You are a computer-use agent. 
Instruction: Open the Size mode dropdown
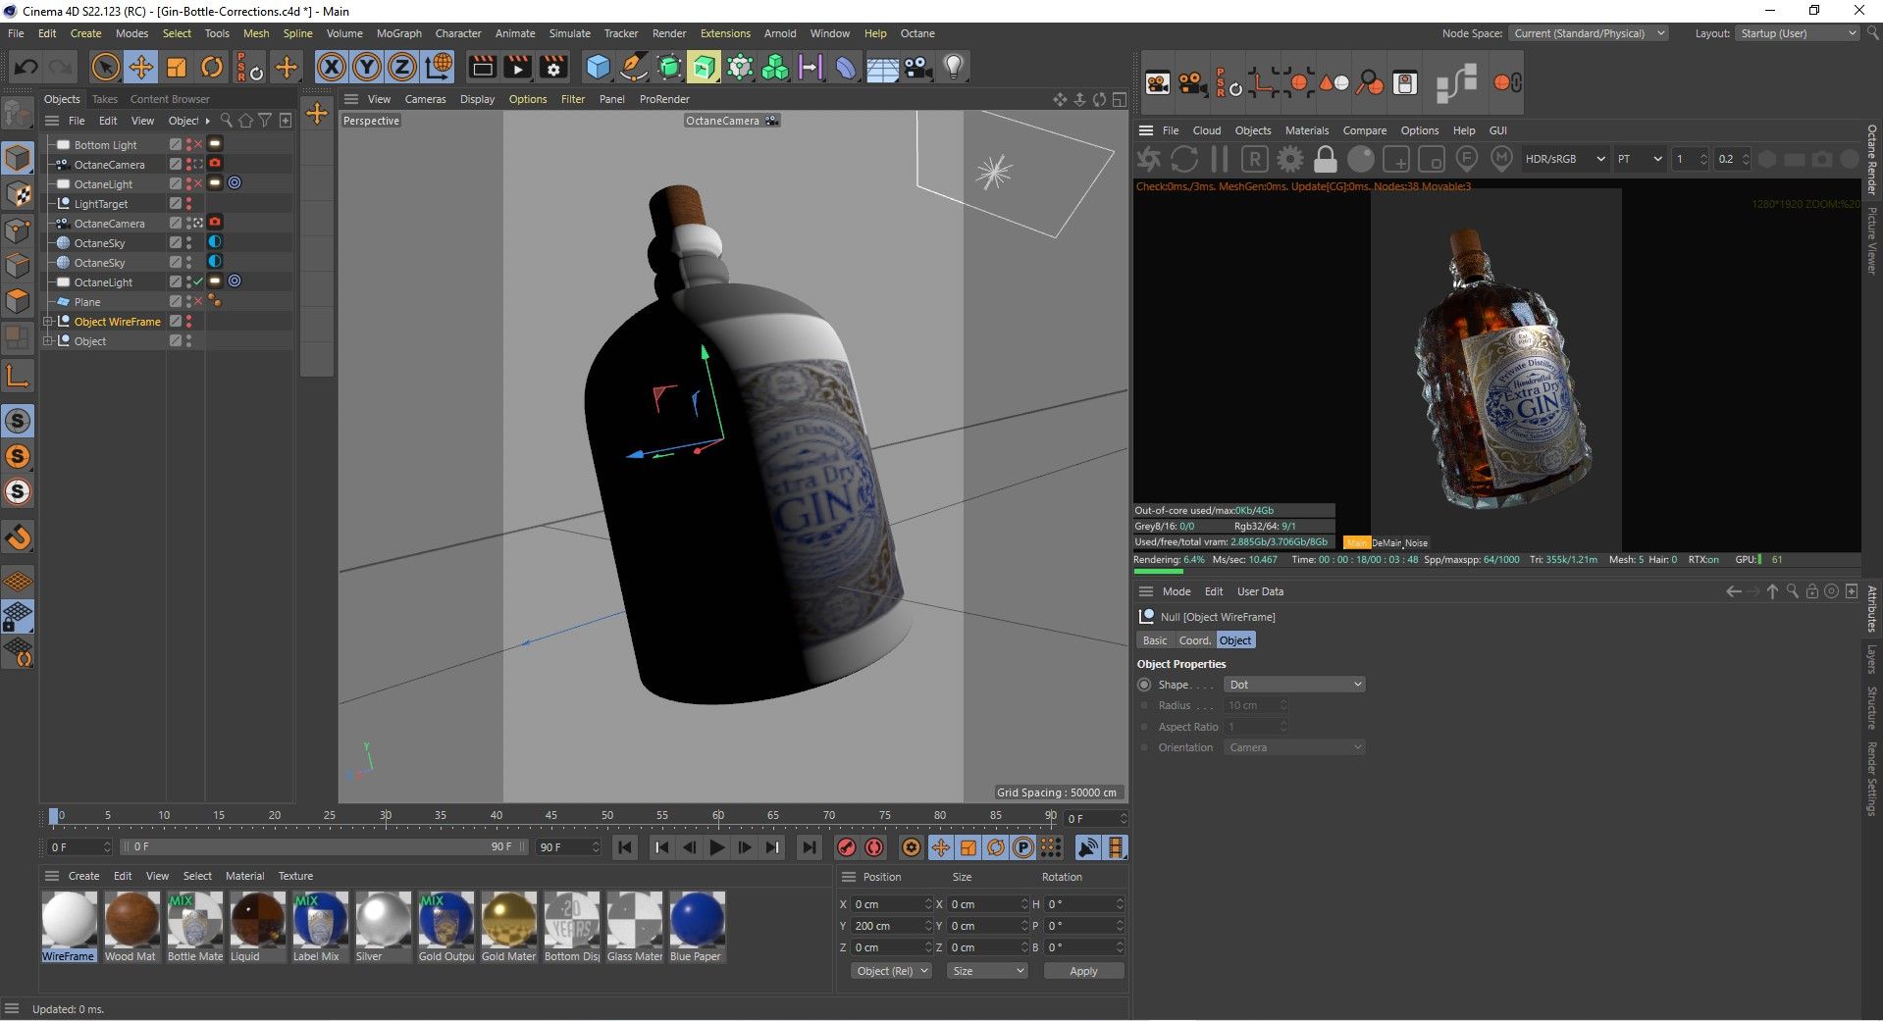987,971
